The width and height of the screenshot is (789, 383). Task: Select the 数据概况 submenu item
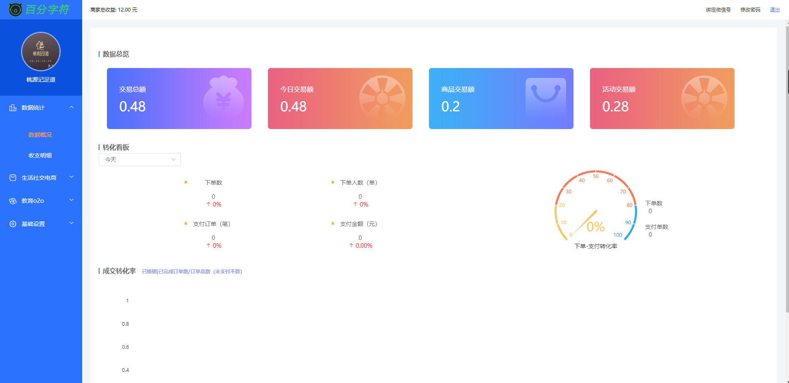tap(40, 135)
